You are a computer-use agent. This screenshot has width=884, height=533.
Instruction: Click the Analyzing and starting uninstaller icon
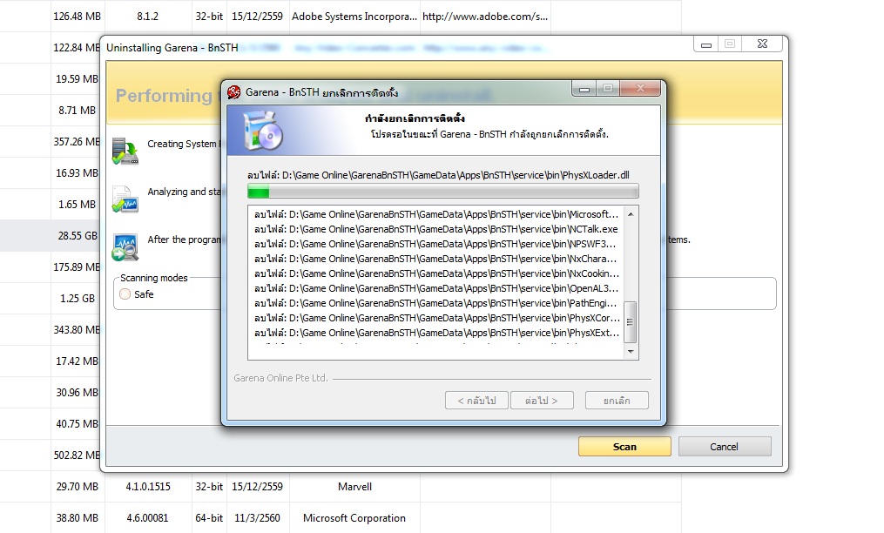(x=125, y=199)
